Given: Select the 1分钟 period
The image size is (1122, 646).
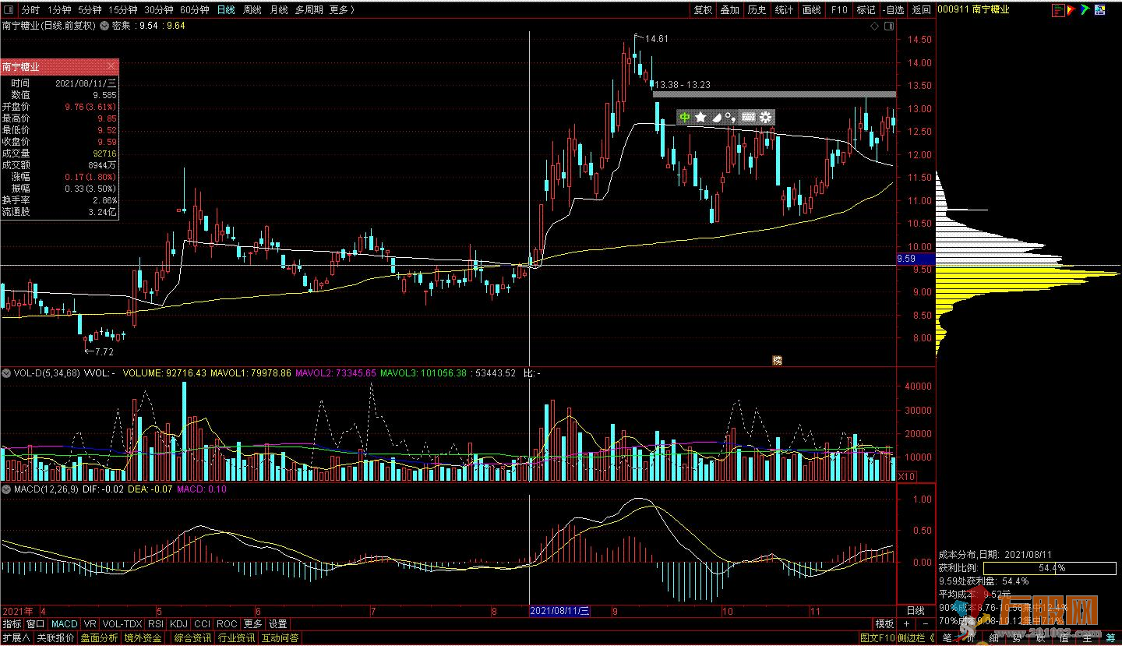Looking at the screenshot, I should tap(60, 9).
